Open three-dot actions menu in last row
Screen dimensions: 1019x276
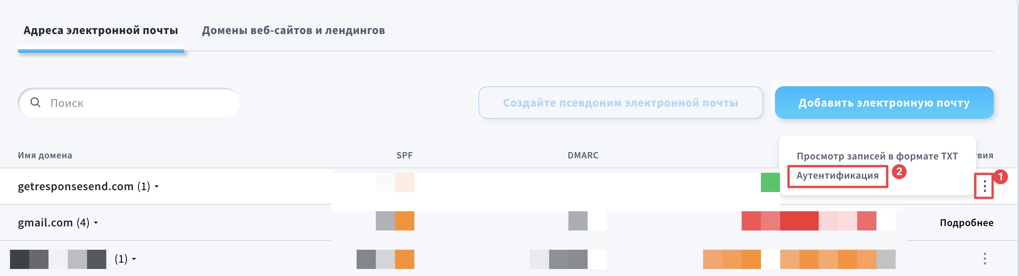pyautogui.click(x=985, y=259)
